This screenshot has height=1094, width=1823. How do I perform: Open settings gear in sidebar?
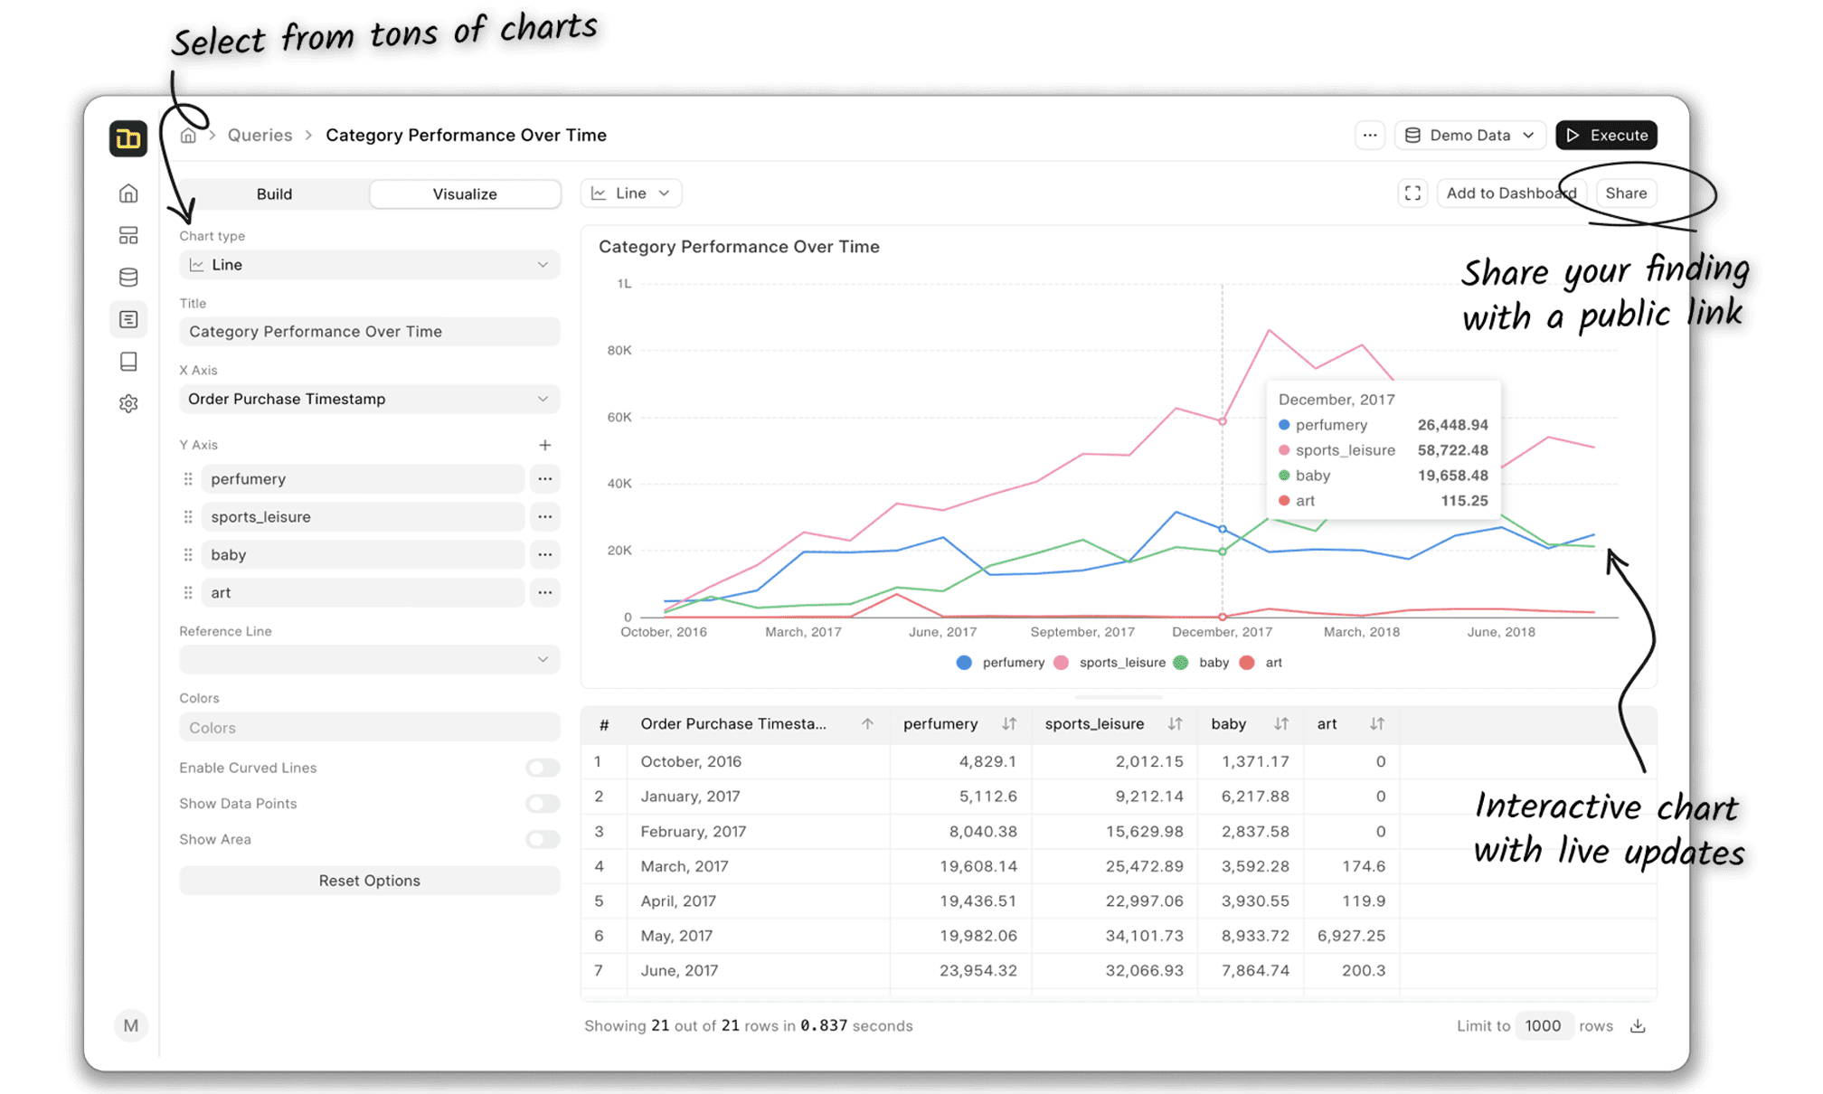[128, 403]
